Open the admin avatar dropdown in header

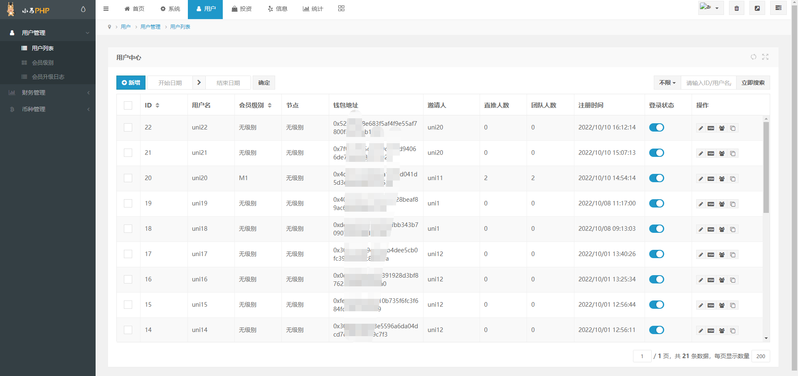[x=711, y=8]
